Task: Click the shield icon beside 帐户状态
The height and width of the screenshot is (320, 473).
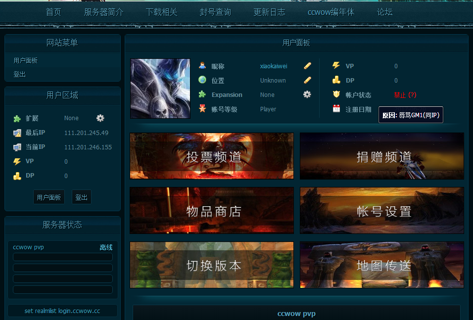Action: click(x=336, y=94)
